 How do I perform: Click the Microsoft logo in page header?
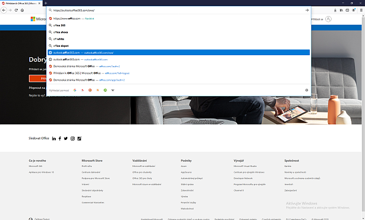pyautogui.click(x=38, y=19)
